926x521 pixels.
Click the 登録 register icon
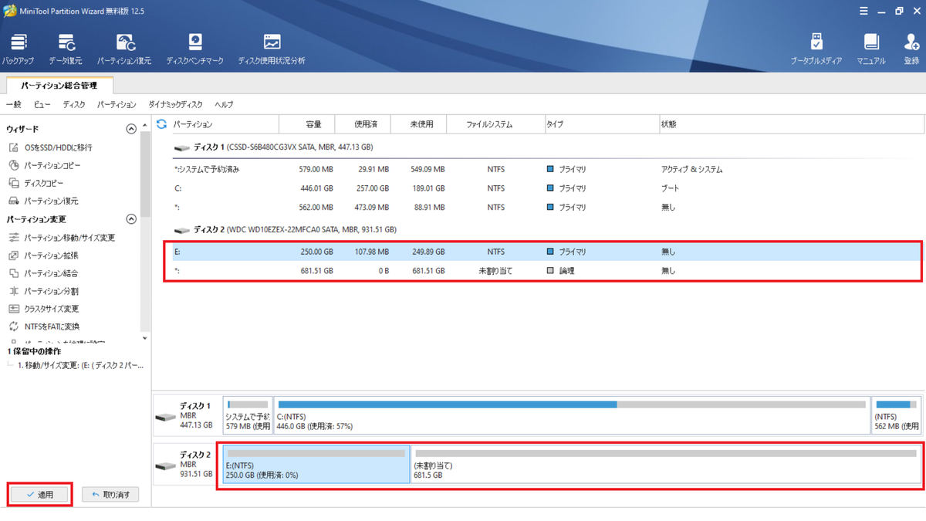click(x=911, y=49)
